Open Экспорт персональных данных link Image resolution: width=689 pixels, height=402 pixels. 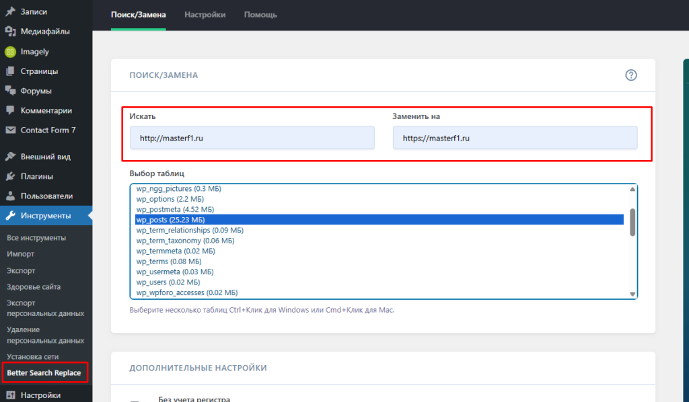pos(45,308)
